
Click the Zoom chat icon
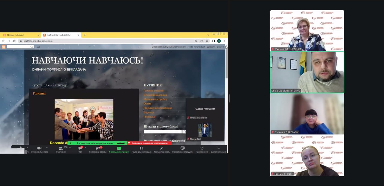[80, 148]
